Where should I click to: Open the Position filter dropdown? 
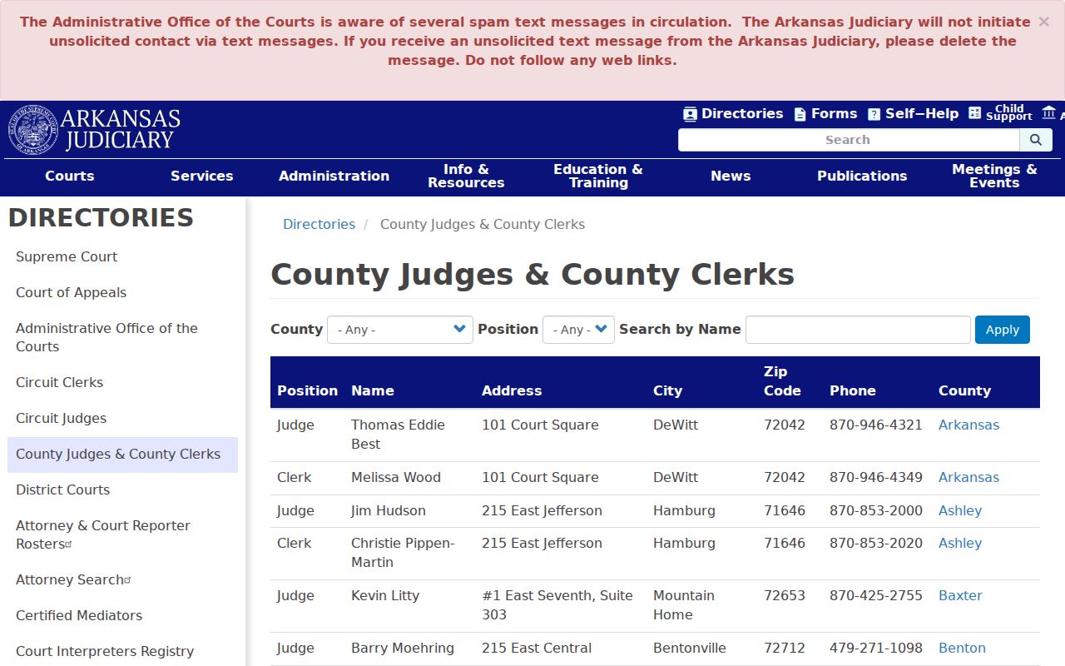click(578, 330)
